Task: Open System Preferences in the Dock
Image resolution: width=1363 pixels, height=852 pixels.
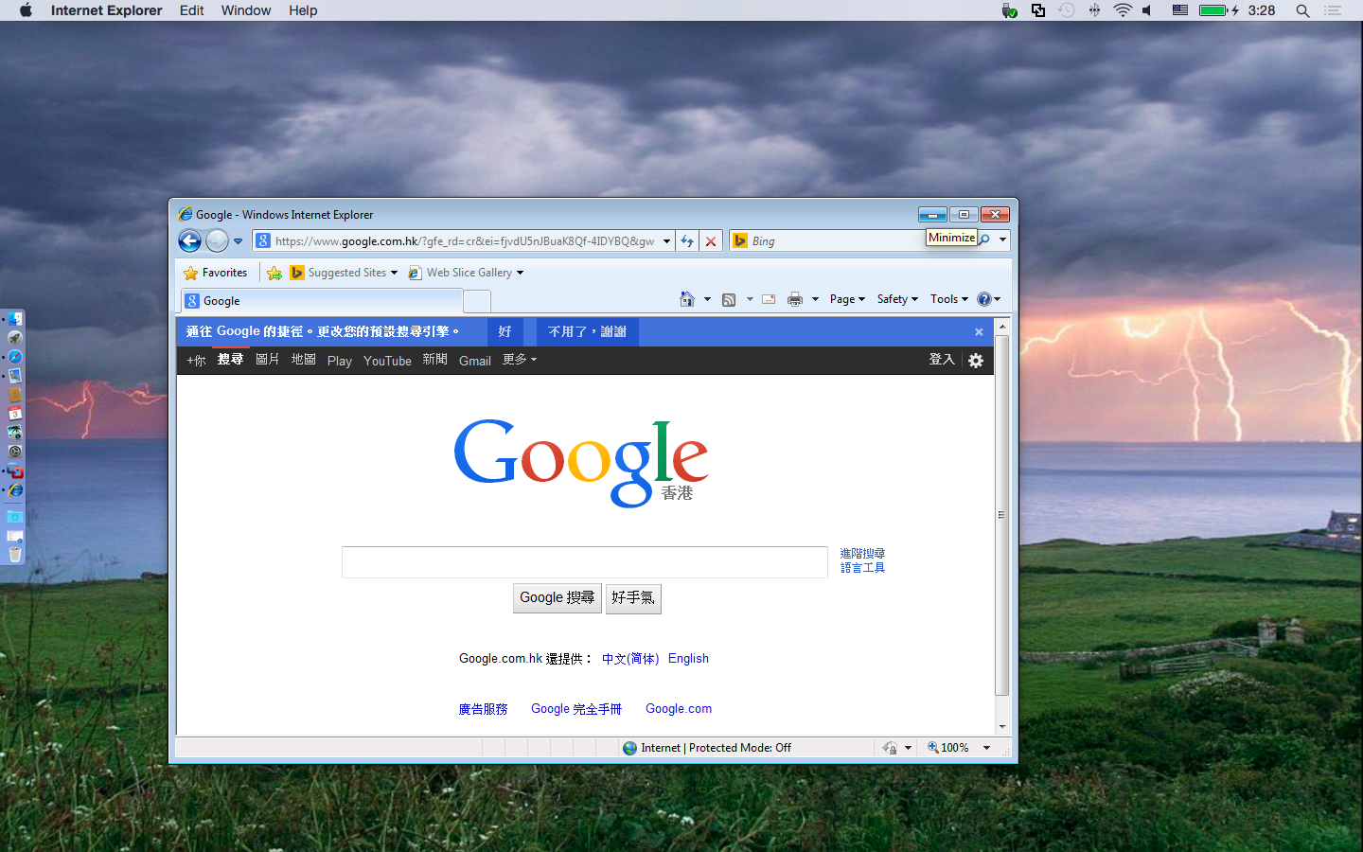Action: point(15,452)
